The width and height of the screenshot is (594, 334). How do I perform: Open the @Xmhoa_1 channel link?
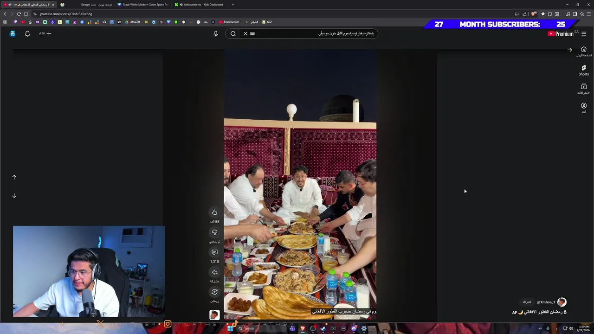[x=546, y=302]
